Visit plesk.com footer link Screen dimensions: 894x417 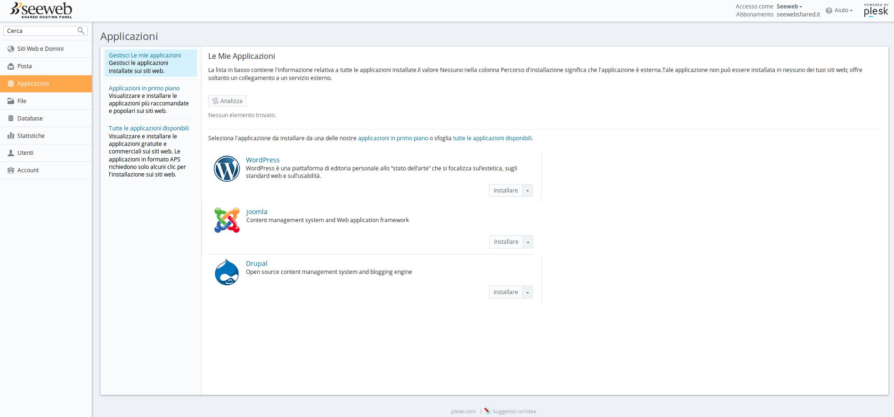click(x=463, y=411)
